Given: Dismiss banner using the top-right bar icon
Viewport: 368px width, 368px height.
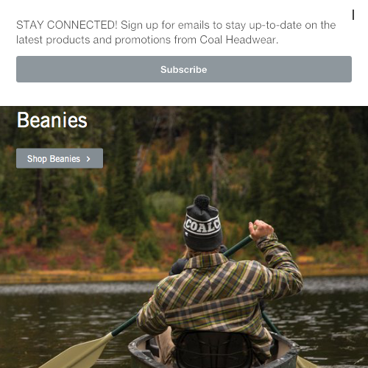Looking at the screenshot, I should click(x=353, y=15).
